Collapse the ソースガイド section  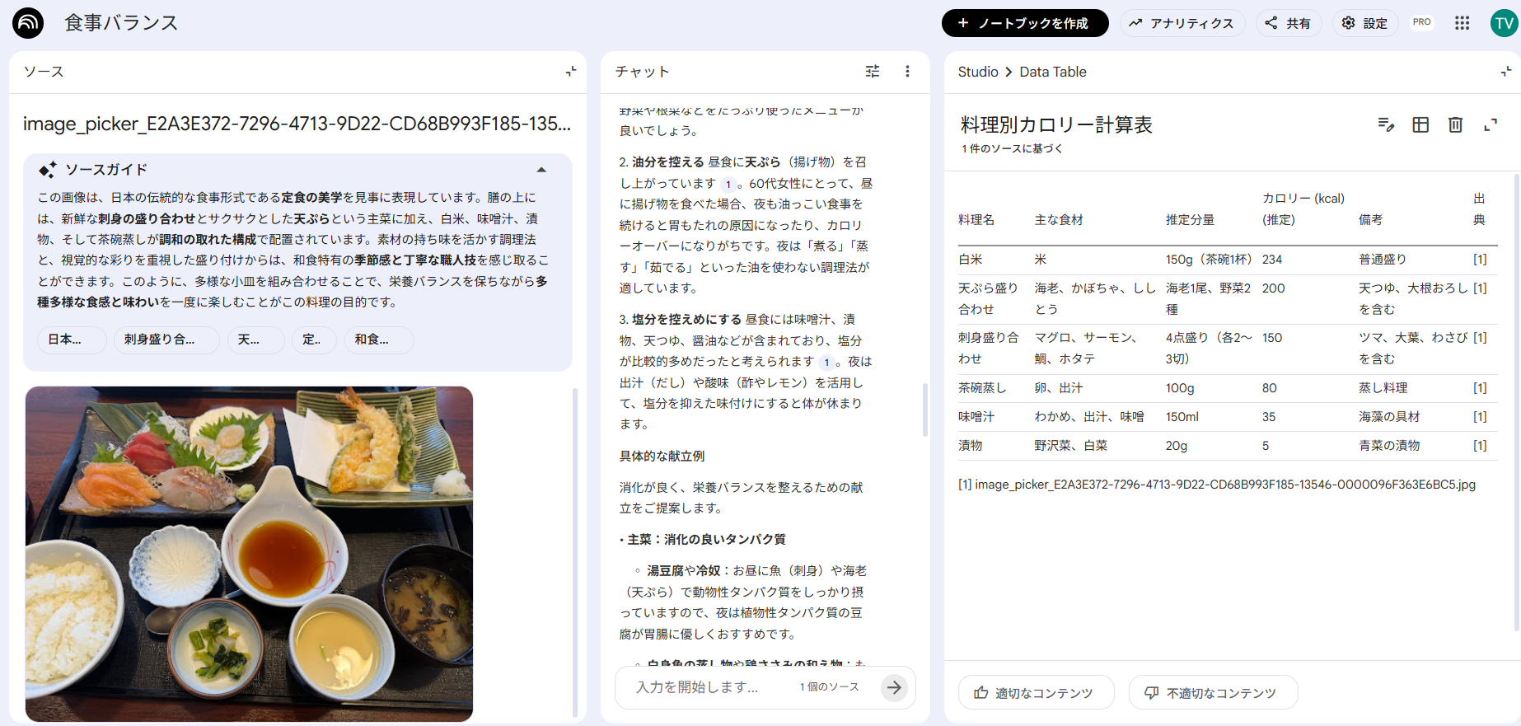point(541,170)
